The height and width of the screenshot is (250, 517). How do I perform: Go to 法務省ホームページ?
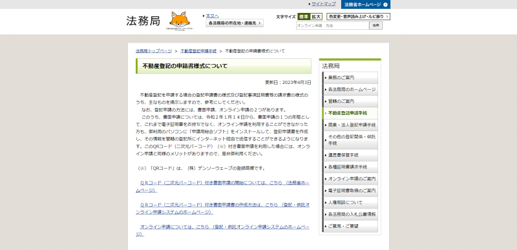coord(366,5)
